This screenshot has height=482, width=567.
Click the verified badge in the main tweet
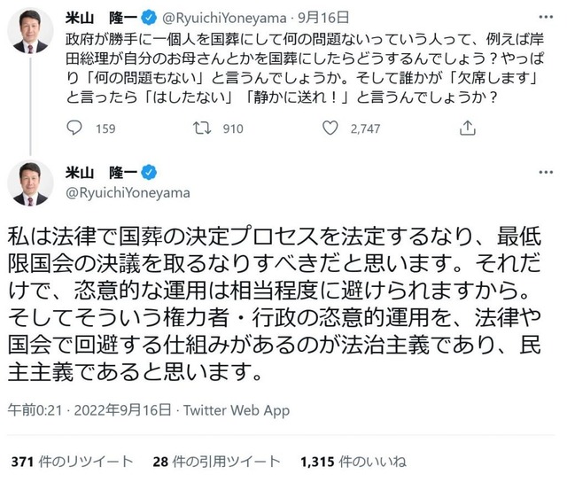tap(150, 171)
